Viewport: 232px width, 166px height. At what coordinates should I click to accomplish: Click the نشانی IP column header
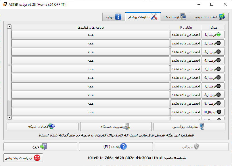pyautogui.click(x=186, y=28)
